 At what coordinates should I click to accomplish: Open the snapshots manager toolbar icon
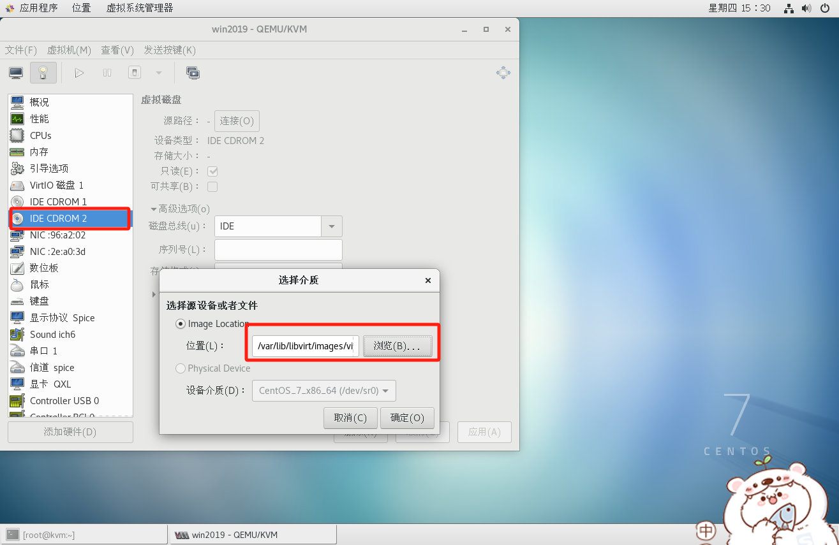pyautogui.click(x=193, y=73)
